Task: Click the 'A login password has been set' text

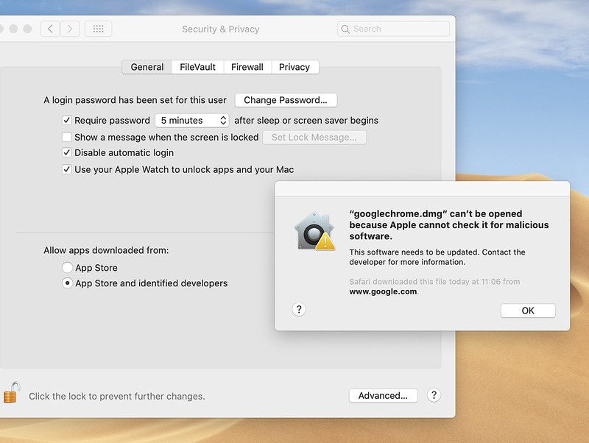Action: tap(135, 100)
